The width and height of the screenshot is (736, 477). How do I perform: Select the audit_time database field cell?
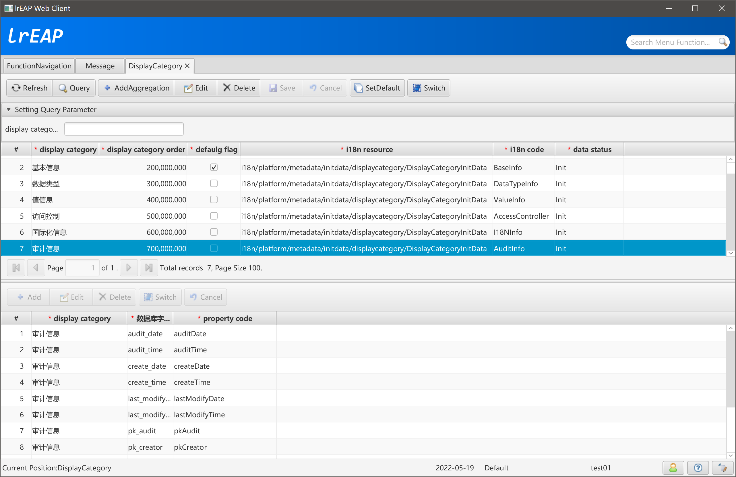[150, 350]
